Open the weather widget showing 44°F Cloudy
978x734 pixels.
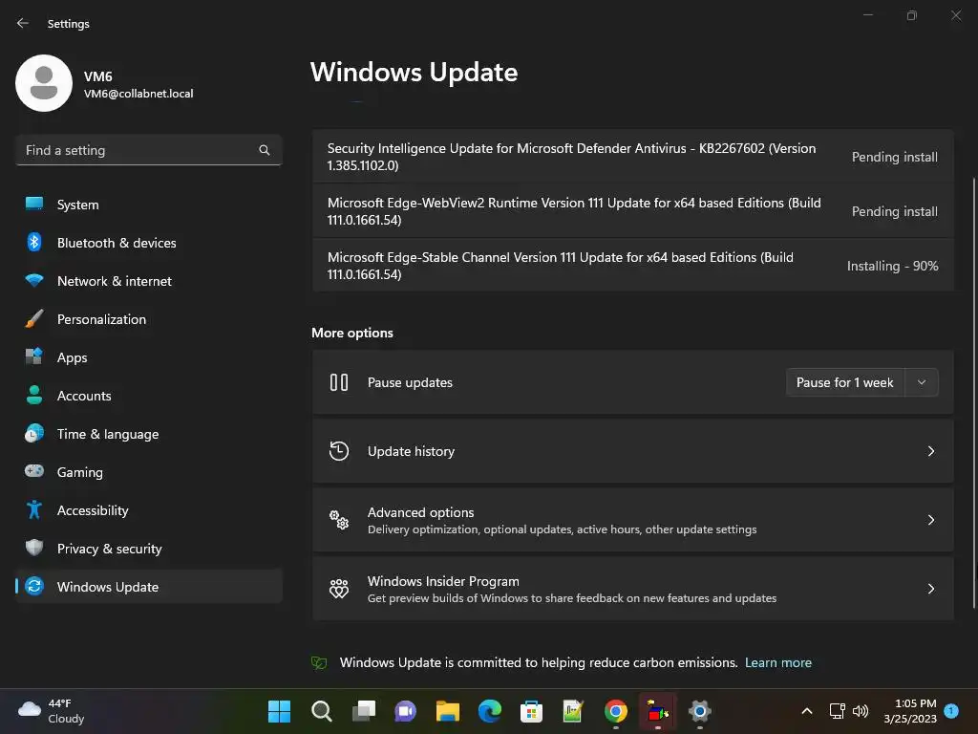click(x=52, y=711)
